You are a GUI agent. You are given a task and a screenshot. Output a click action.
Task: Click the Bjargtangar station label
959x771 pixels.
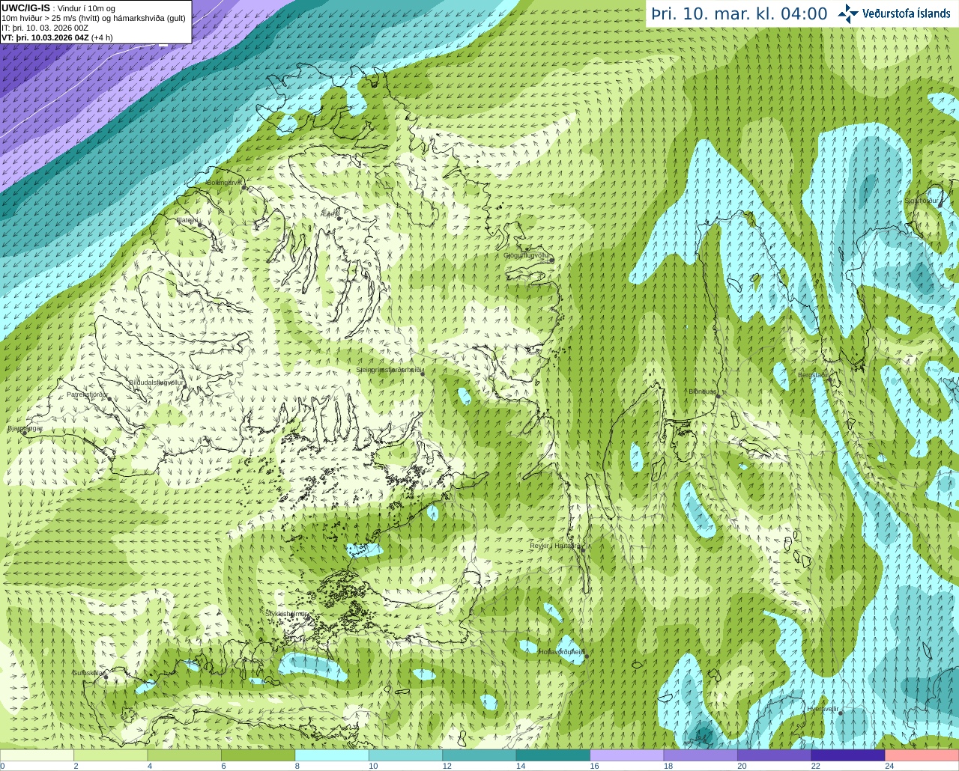25,428
